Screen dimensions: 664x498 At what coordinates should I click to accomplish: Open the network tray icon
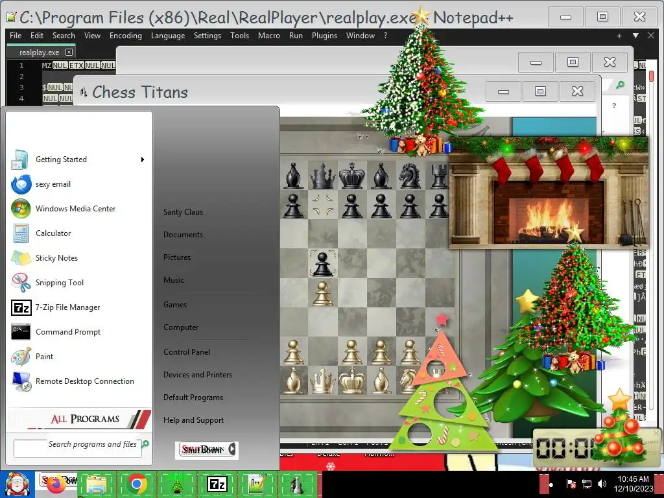pyautogui.click(x=586, y=484)
